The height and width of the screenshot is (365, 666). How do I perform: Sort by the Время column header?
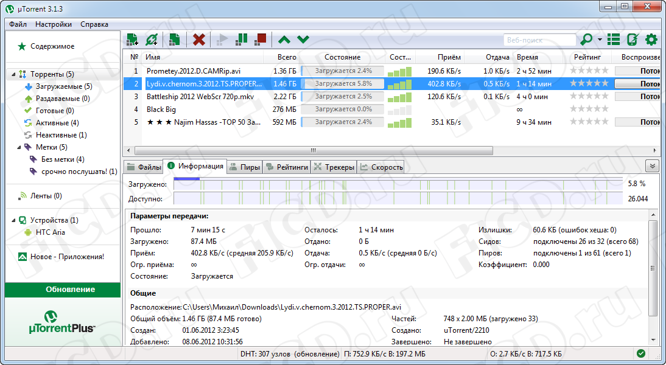(538, 57)
